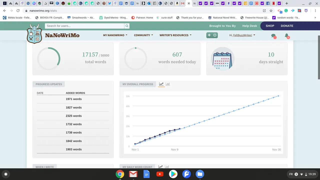Open Google Docs from the shelf
Image resolution: width=320 pixels, height=180 pixels.
click(146, 174)
